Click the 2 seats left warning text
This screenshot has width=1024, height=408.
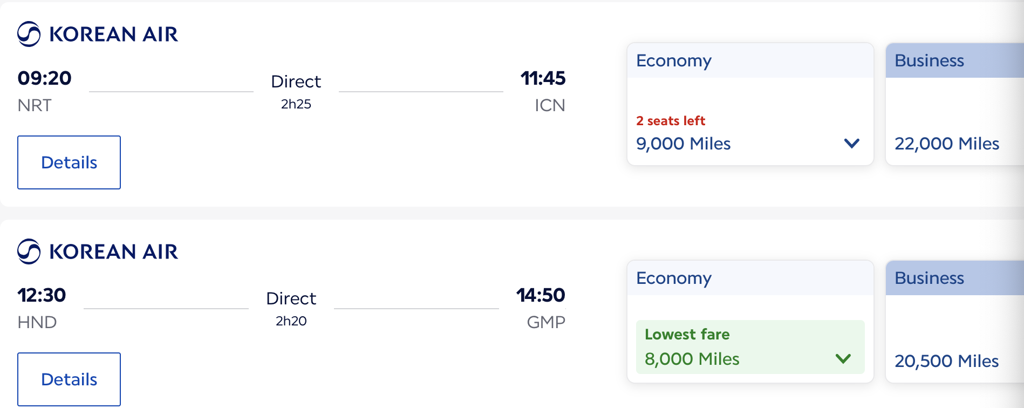tap(671, 121)
